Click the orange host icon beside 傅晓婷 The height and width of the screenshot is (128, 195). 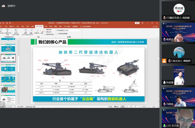[x=164, y=61]
